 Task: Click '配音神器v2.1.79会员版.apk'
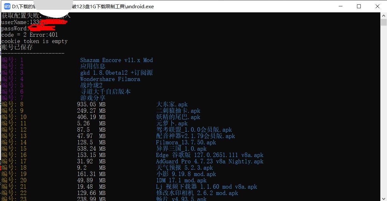point(196,136)
